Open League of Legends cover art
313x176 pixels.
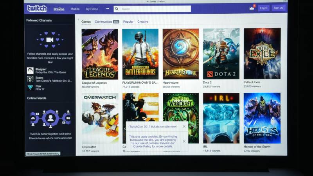pos(100,54)
